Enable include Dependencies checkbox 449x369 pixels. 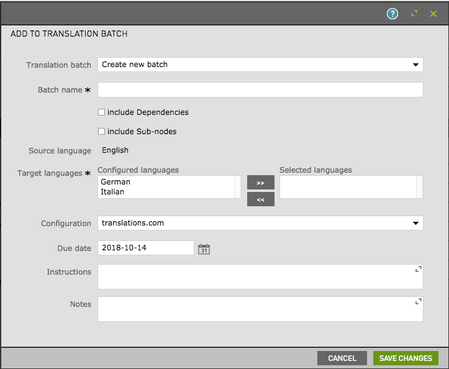pyautogui.click(x=102, y=112)
